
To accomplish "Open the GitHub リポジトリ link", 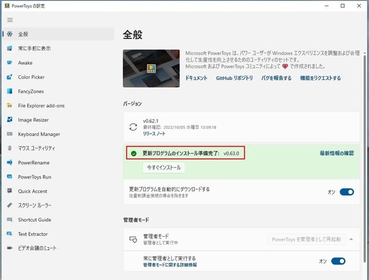I will (235, 78).
